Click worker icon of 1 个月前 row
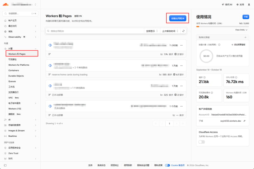 [50, 106]
